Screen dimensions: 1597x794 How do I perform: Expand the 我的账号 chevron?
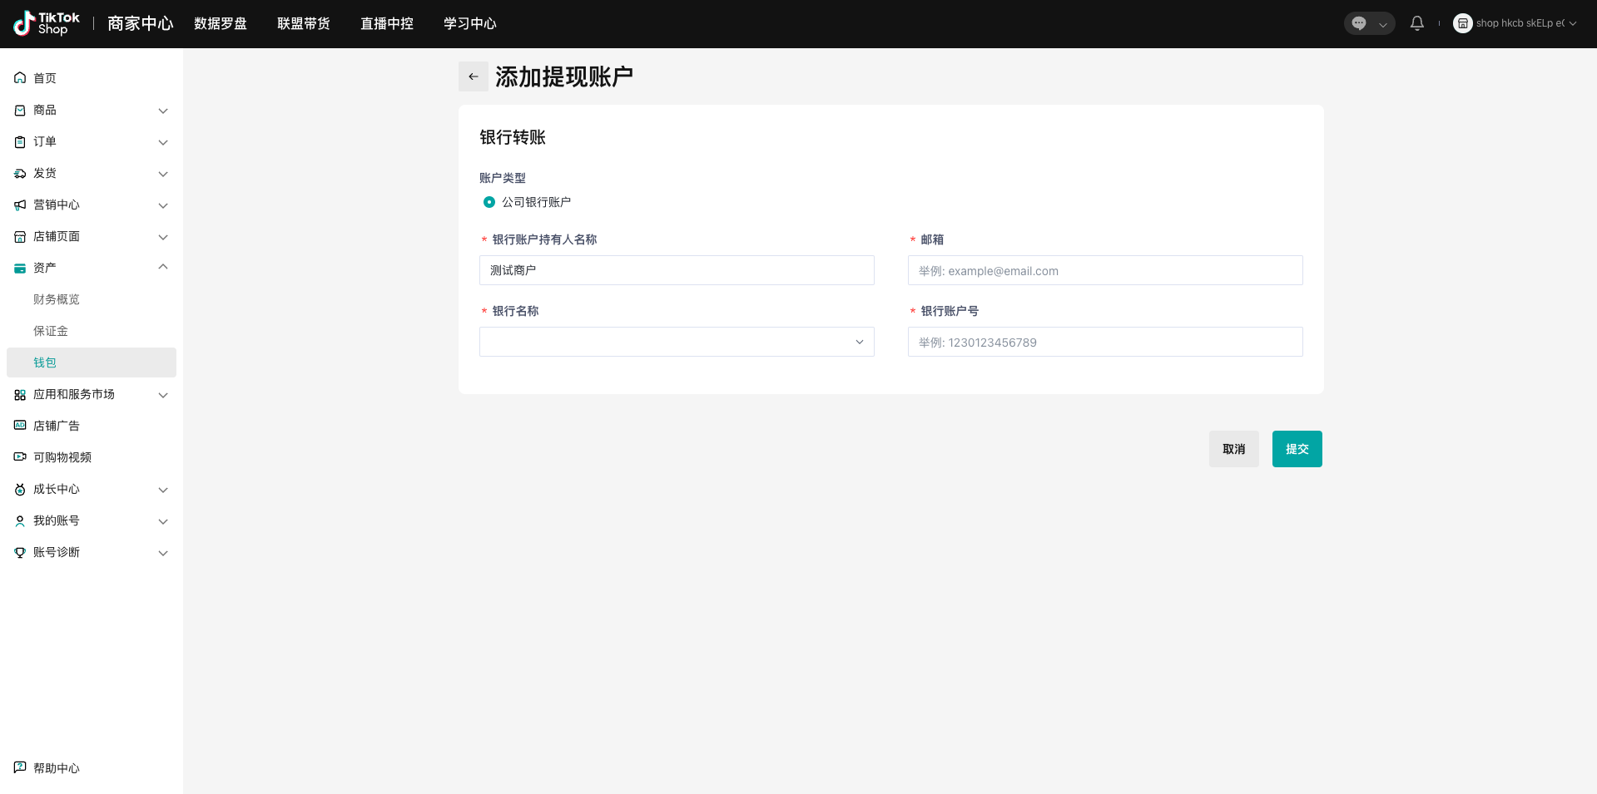163,521
